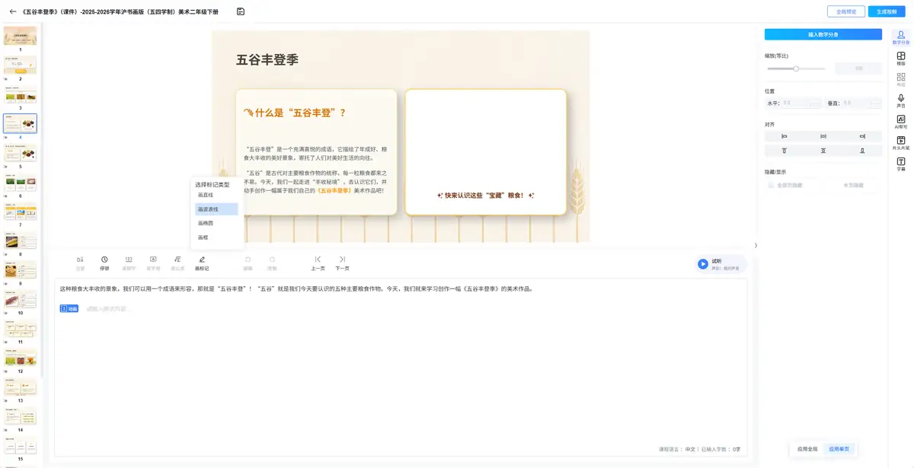This screenshot has width=914, height=468.
Task: Click the 注音 pinyin tool
Action: click(80, 263)
